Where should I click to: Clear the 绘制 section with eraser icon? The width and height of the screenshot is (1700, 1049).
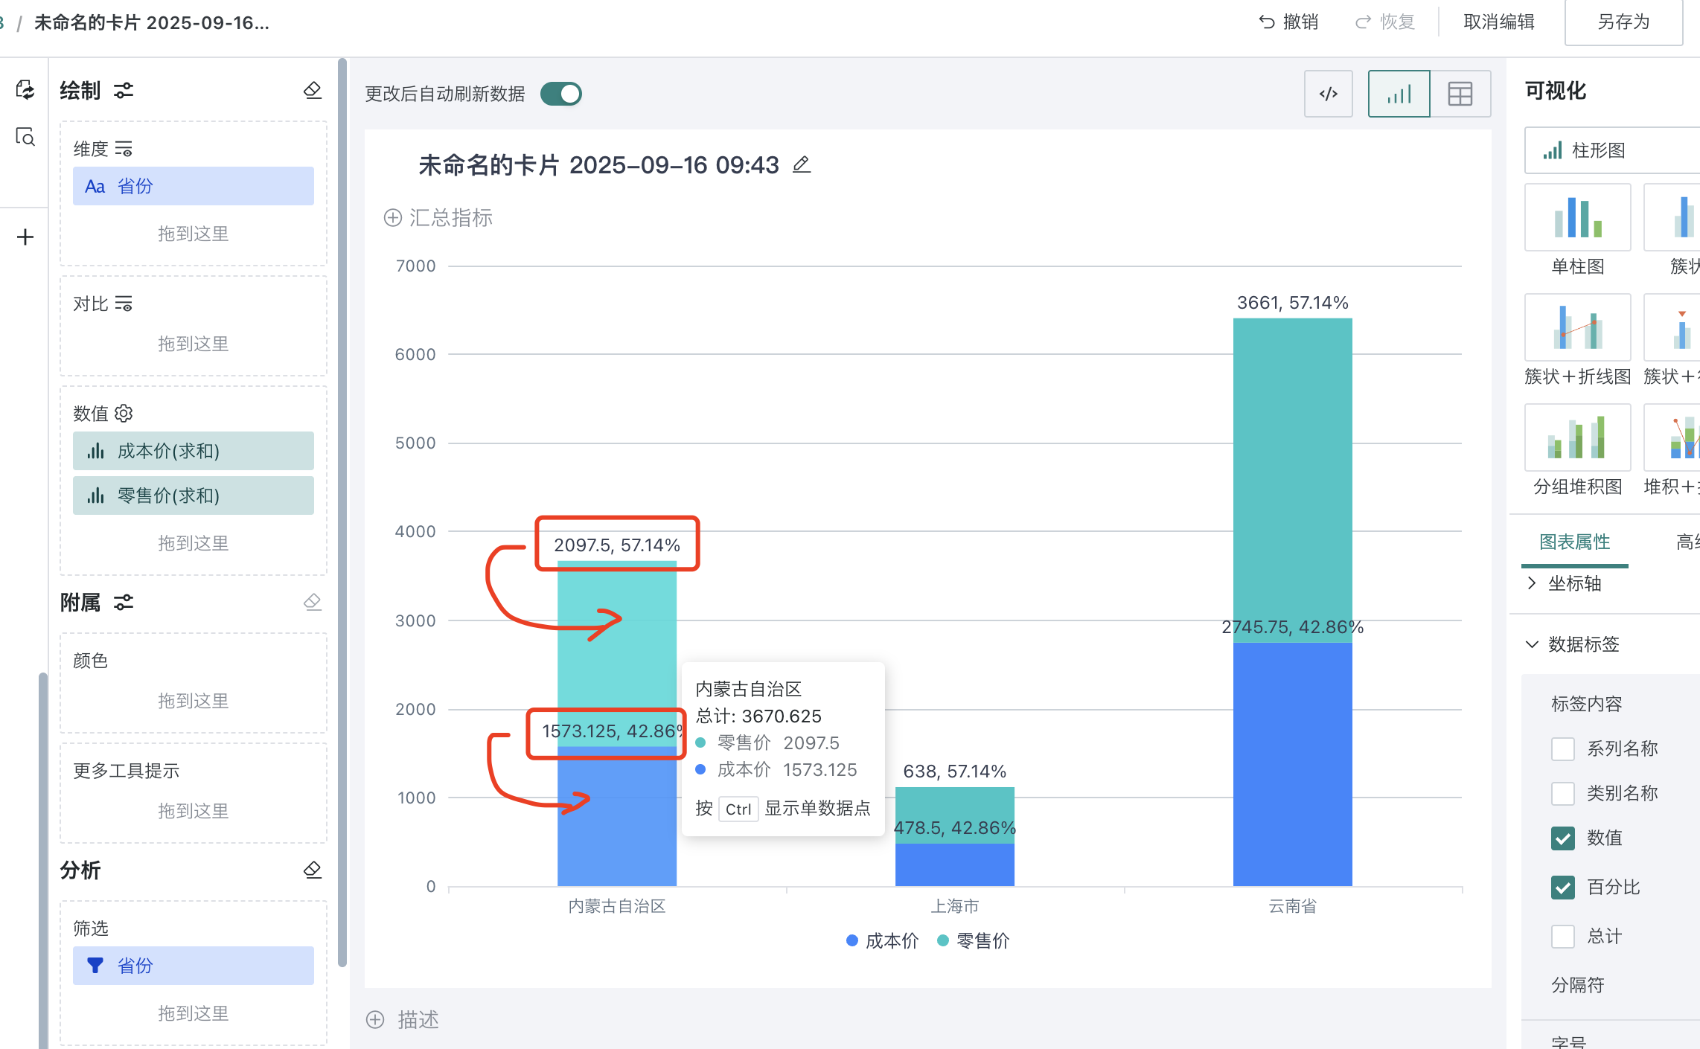pyautogui.click(x=313, y=90)
